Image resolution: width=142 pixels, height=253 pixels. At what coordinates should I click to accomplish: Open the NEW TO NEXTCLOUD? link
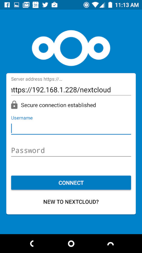(71, 202)
